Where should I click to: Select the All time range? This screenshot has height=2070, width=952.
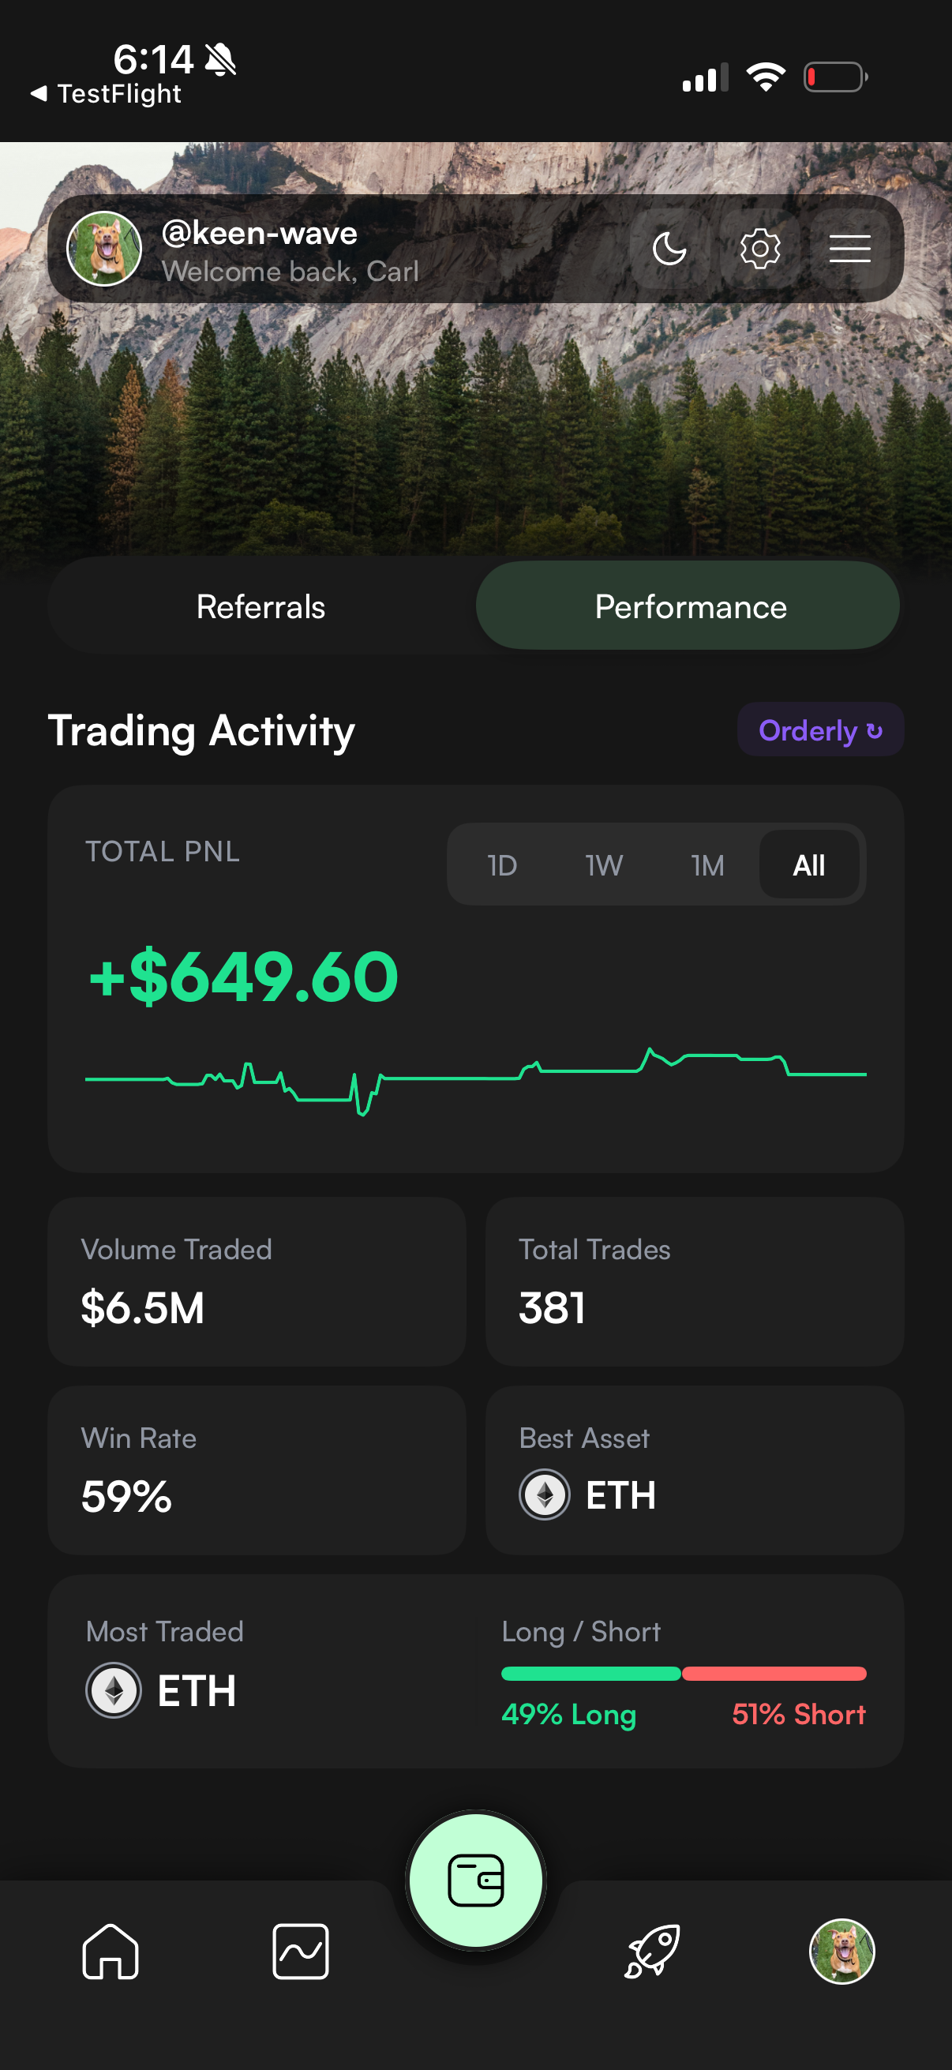point(808,865)
